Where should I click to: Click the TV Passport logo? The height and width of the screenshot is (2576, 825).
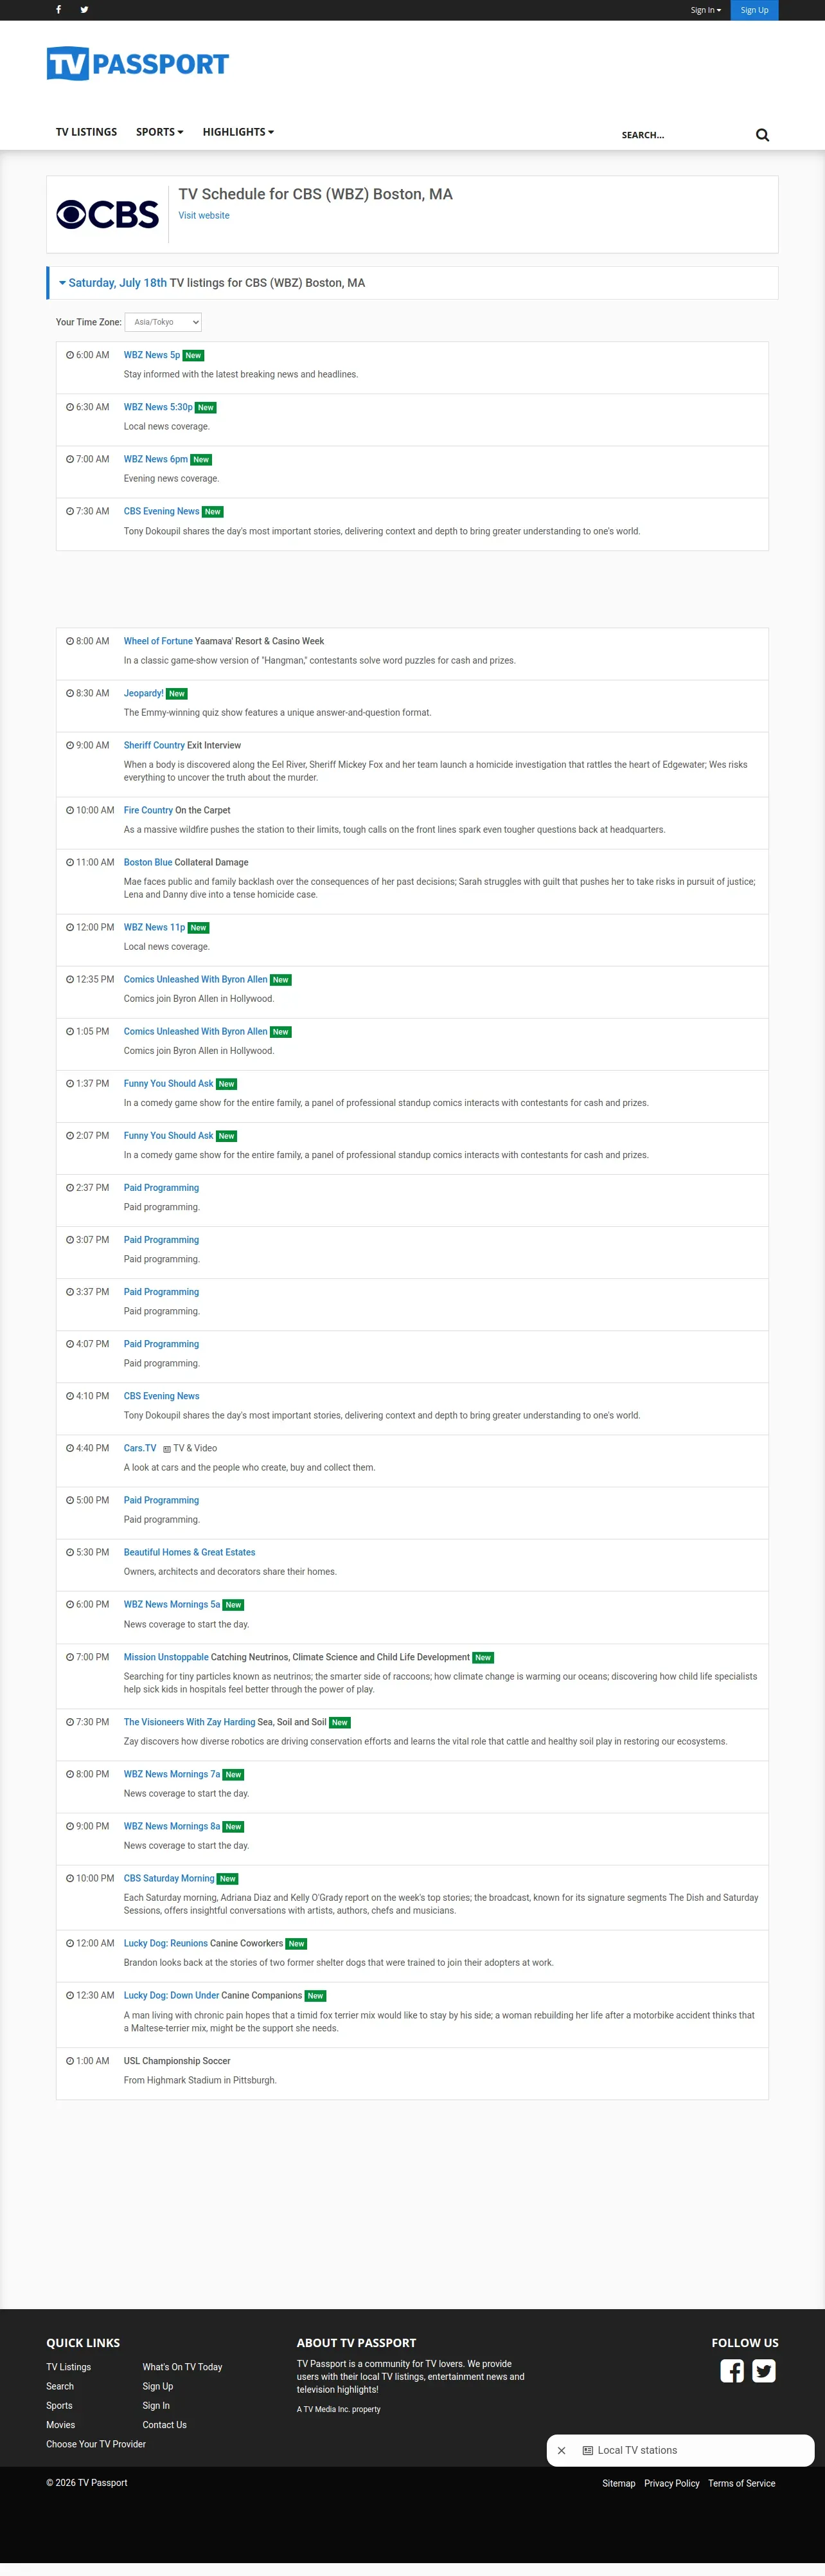[138, 64]
